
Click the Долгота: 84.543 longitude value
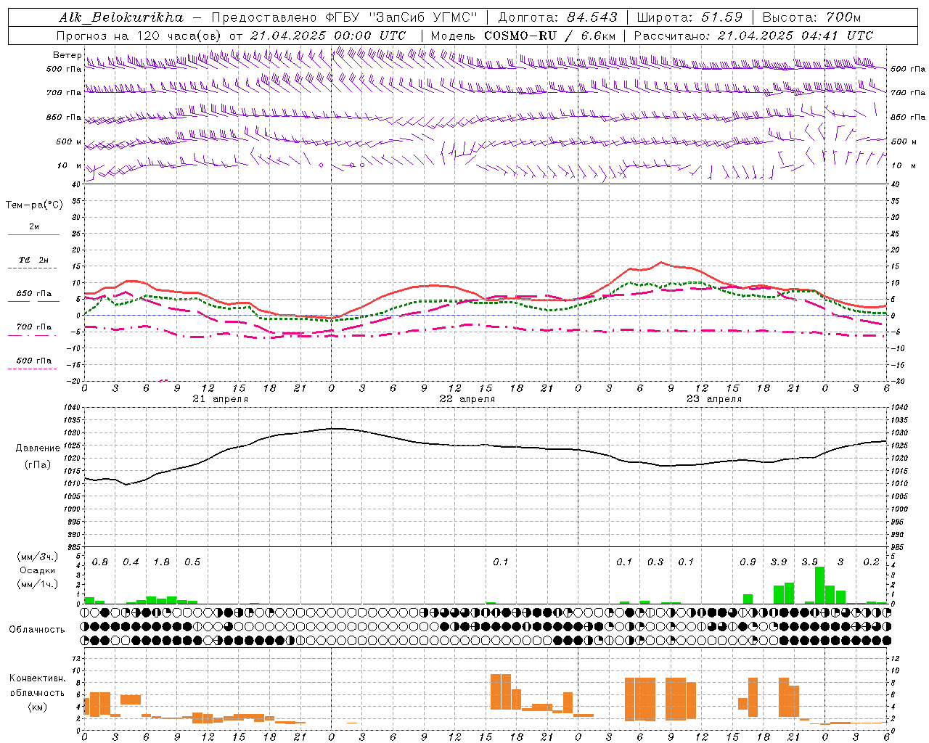click(558, 17)
